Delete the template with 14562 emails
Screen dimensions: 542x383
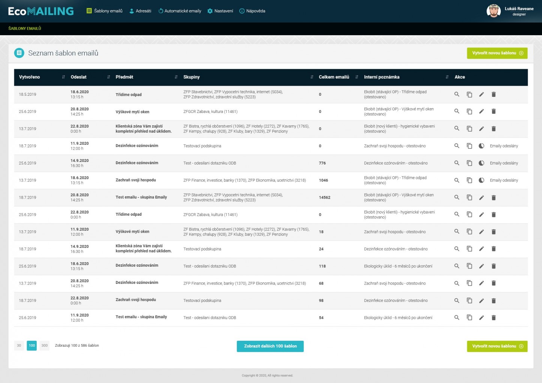click(x=493, y=197)
